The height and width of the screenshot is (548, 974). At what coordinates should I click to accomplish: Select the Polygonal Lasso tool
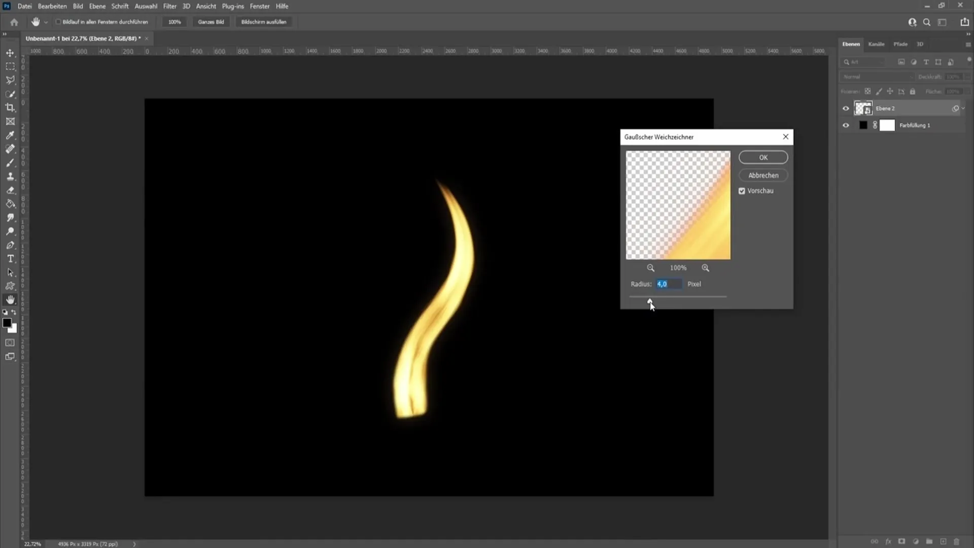(10, 80)
